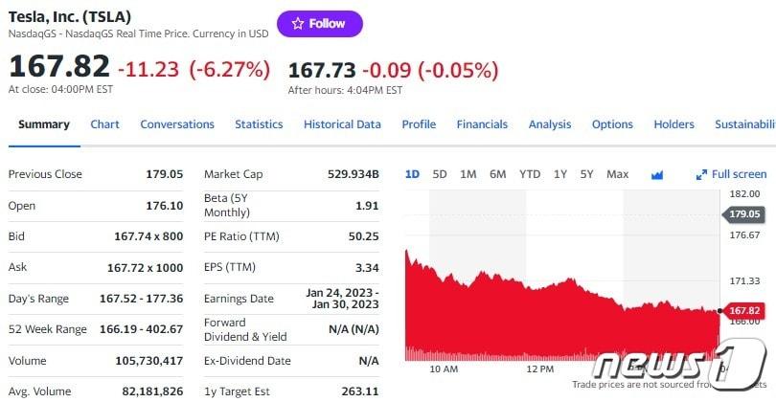The height and width of the screenshot is (402, 776).
Task: Open the chart type indicator icon
Action: [657, 174]
